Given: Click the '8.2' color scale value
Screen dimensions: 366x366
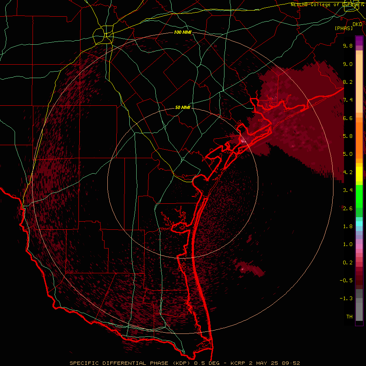Looking at the screenshot, I should (x=348, y=82).
